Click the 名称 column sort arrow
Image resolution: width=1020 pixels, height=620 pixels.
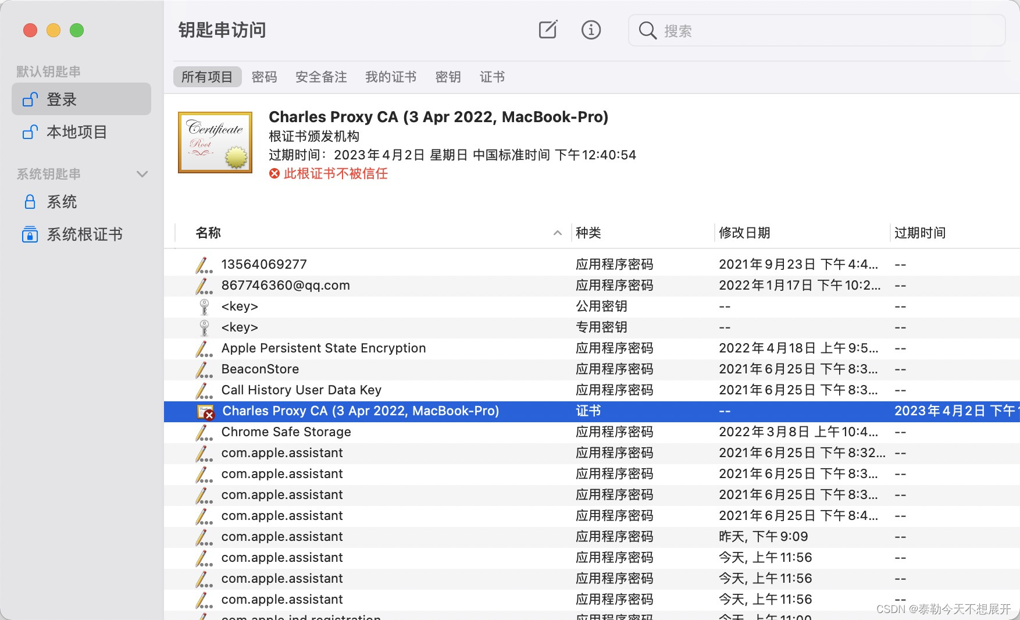coord(557,233)
